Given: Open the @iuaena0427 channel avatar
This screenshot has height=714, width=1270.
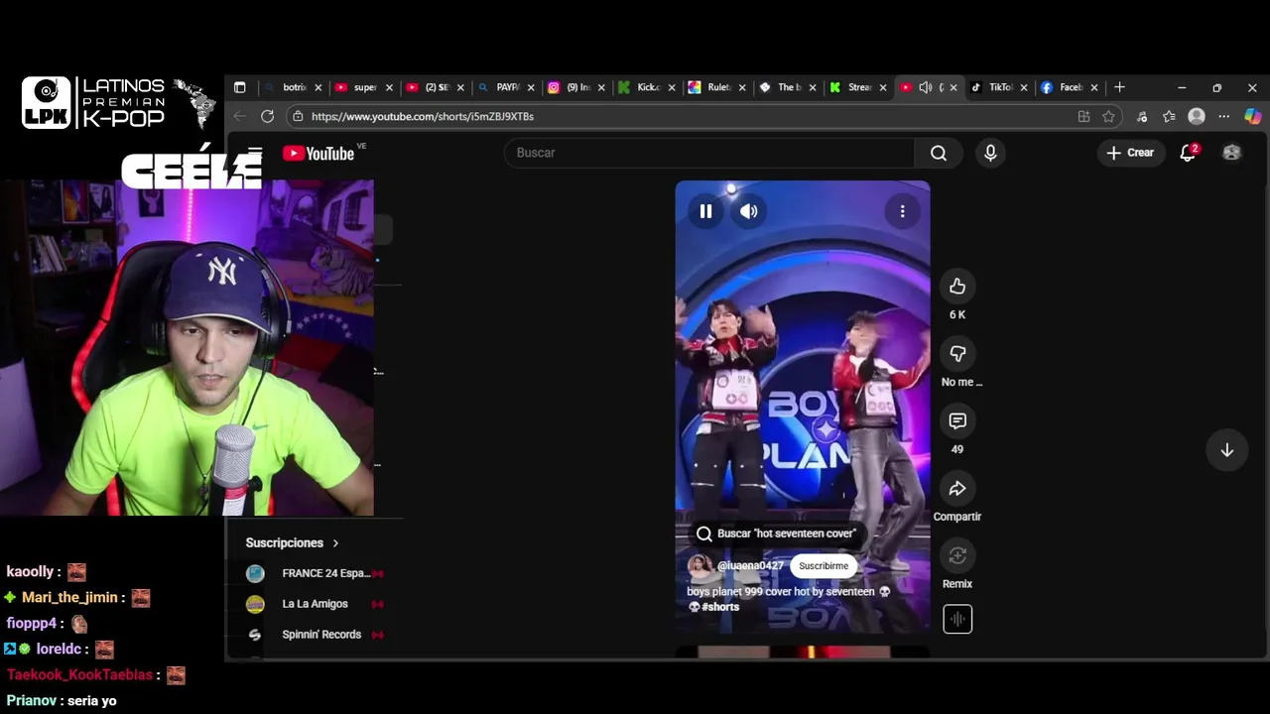Looking at the screenshot, I should click(x=699, y=566).
